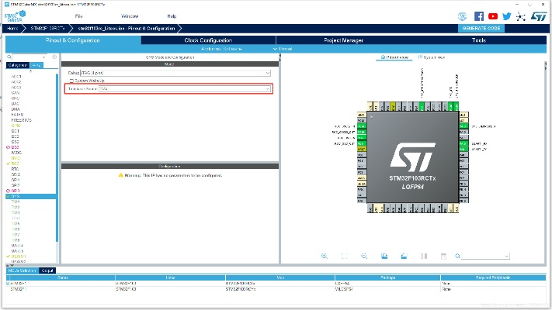Screen dimensions: 552x310
Task: Open ST Facebook page icon
Action: (x=479, y=15)
